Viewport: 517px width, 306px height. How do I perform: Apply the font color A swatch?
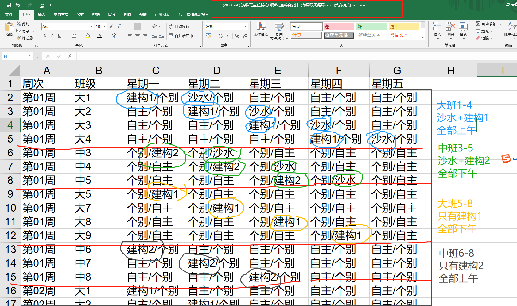(x=100, y=36)
